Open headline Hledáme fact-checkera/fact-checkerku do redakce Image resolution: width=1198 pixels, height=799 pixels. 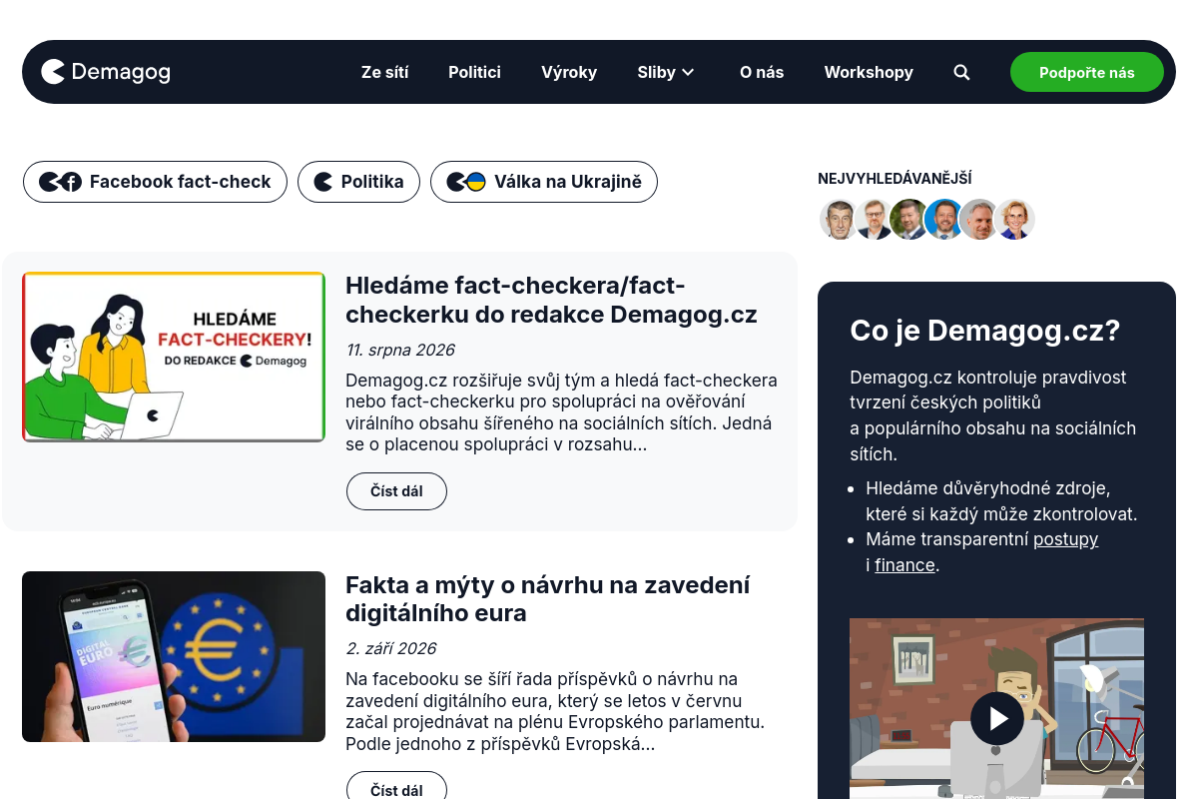(x=551, y=300)
